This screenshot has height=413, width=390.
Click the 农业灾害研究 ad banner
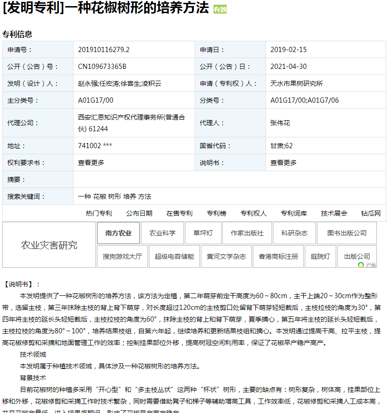pyautogui.click(x=49, y=245)
